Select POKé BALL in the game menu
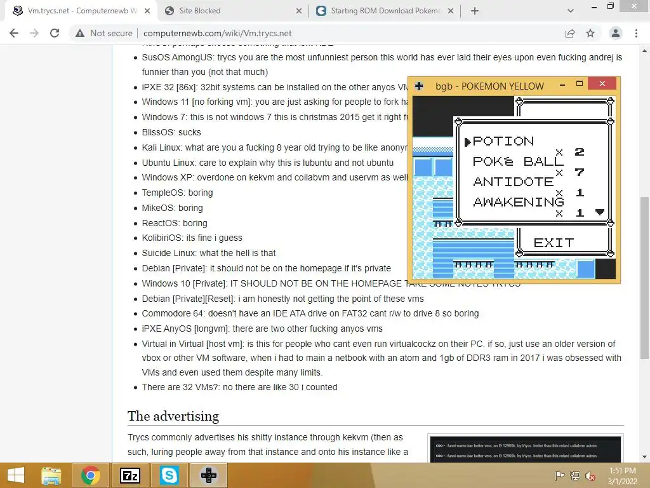The height and width of the screenshot is (488, 650). click(x=518, y=161)
